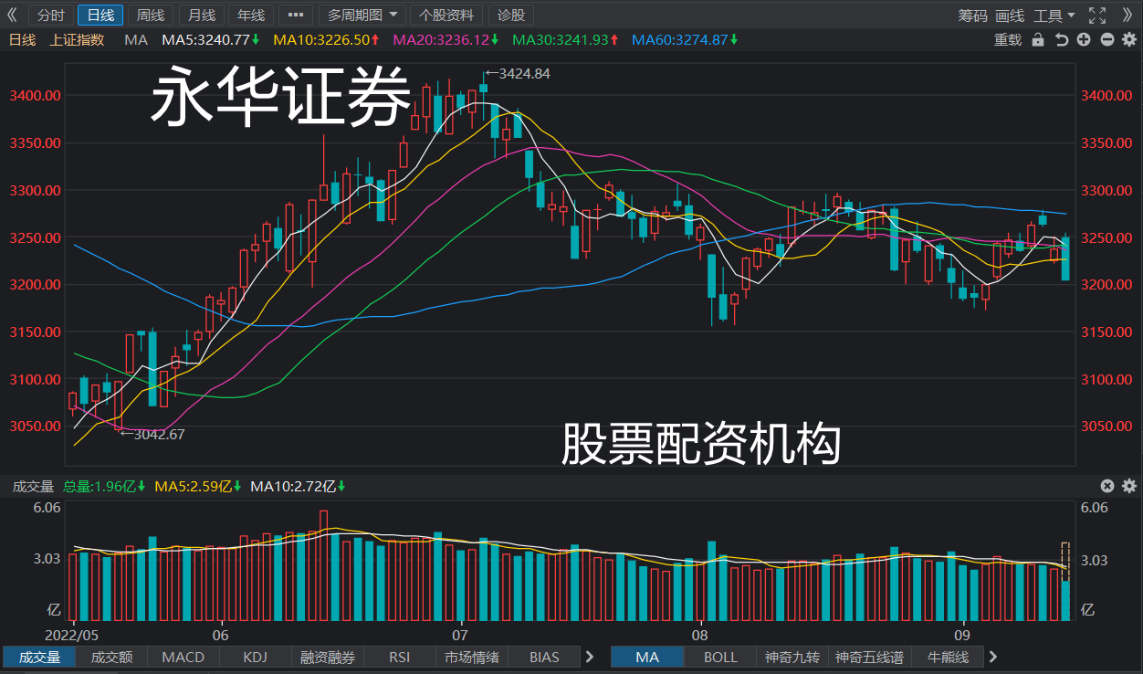The height and width of the screenshot is (674, 1143).
Task: Zoom out the K-line chart
Action: pyautogui.click(x=1106, y=40)
